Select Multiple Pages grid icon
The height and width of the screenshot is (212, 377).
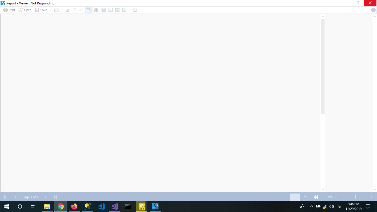pos(124,10)
